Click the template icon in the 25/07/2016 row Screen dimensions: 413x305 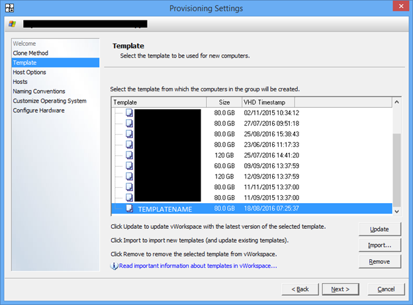(x=129, y=155)
